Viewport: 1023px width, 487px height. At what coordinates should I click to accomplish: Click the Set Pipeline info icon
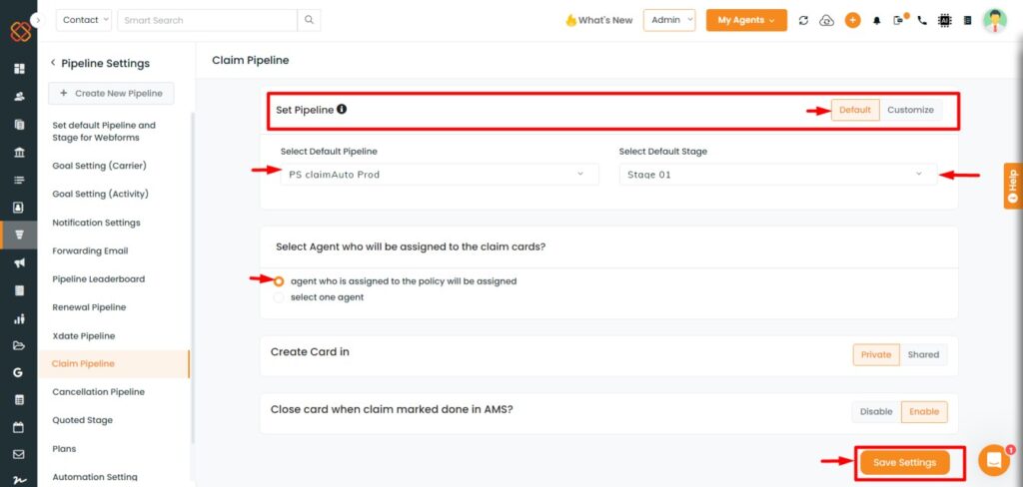click(x=342, y=109)
